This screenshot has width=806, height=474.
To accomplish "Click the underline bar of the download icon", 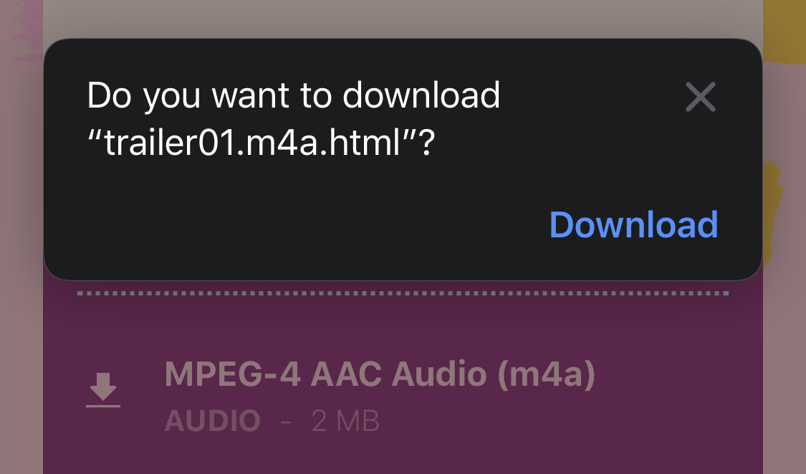I will [x=102, y=406].
